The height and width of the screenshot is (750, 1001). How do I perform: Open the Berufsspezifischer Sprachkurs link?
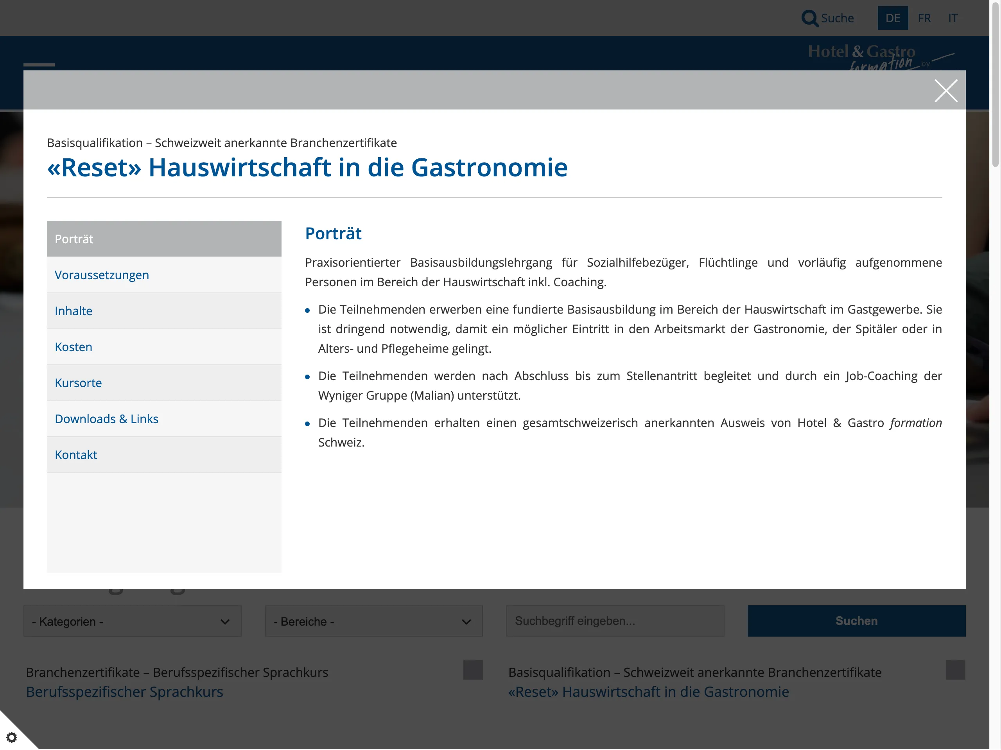click(124, 692)
